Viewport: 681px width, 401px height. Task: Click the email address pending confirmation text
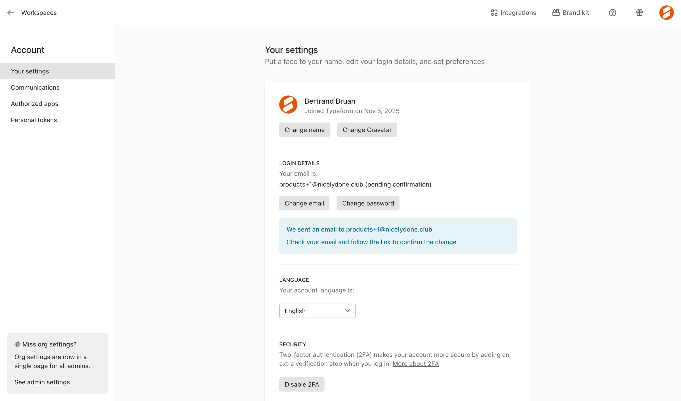355,184
